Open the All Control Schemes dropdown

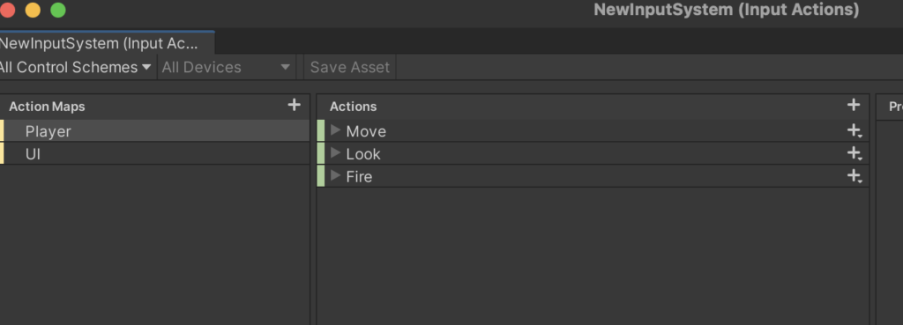point(76,67)
